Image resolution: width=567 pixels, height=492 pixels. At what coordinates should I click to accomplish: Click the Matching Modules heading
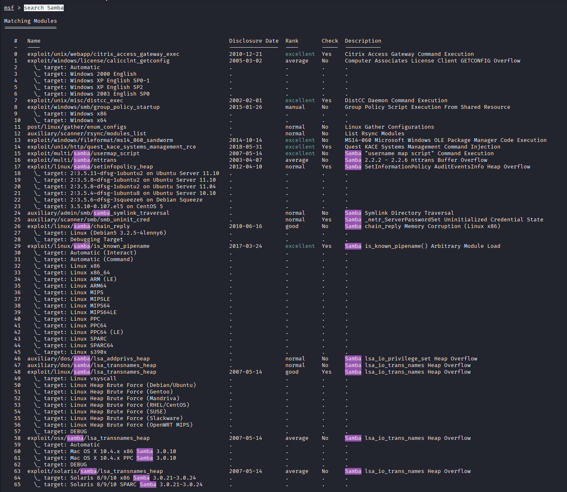(x=30, y=21)
